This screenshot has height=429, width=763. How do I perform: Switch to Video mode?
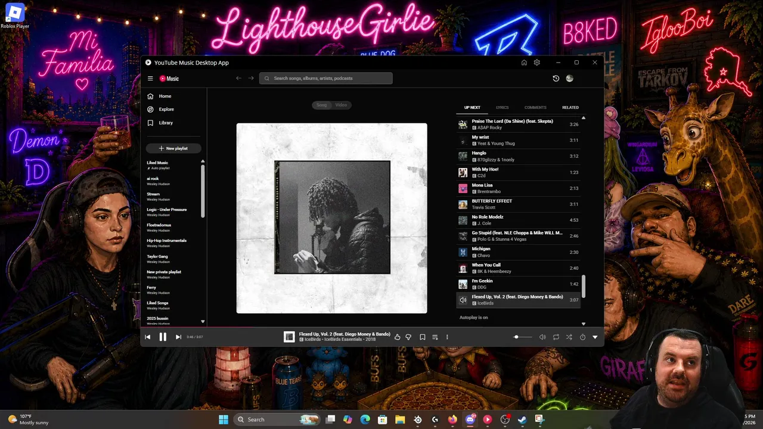[341, 105]
